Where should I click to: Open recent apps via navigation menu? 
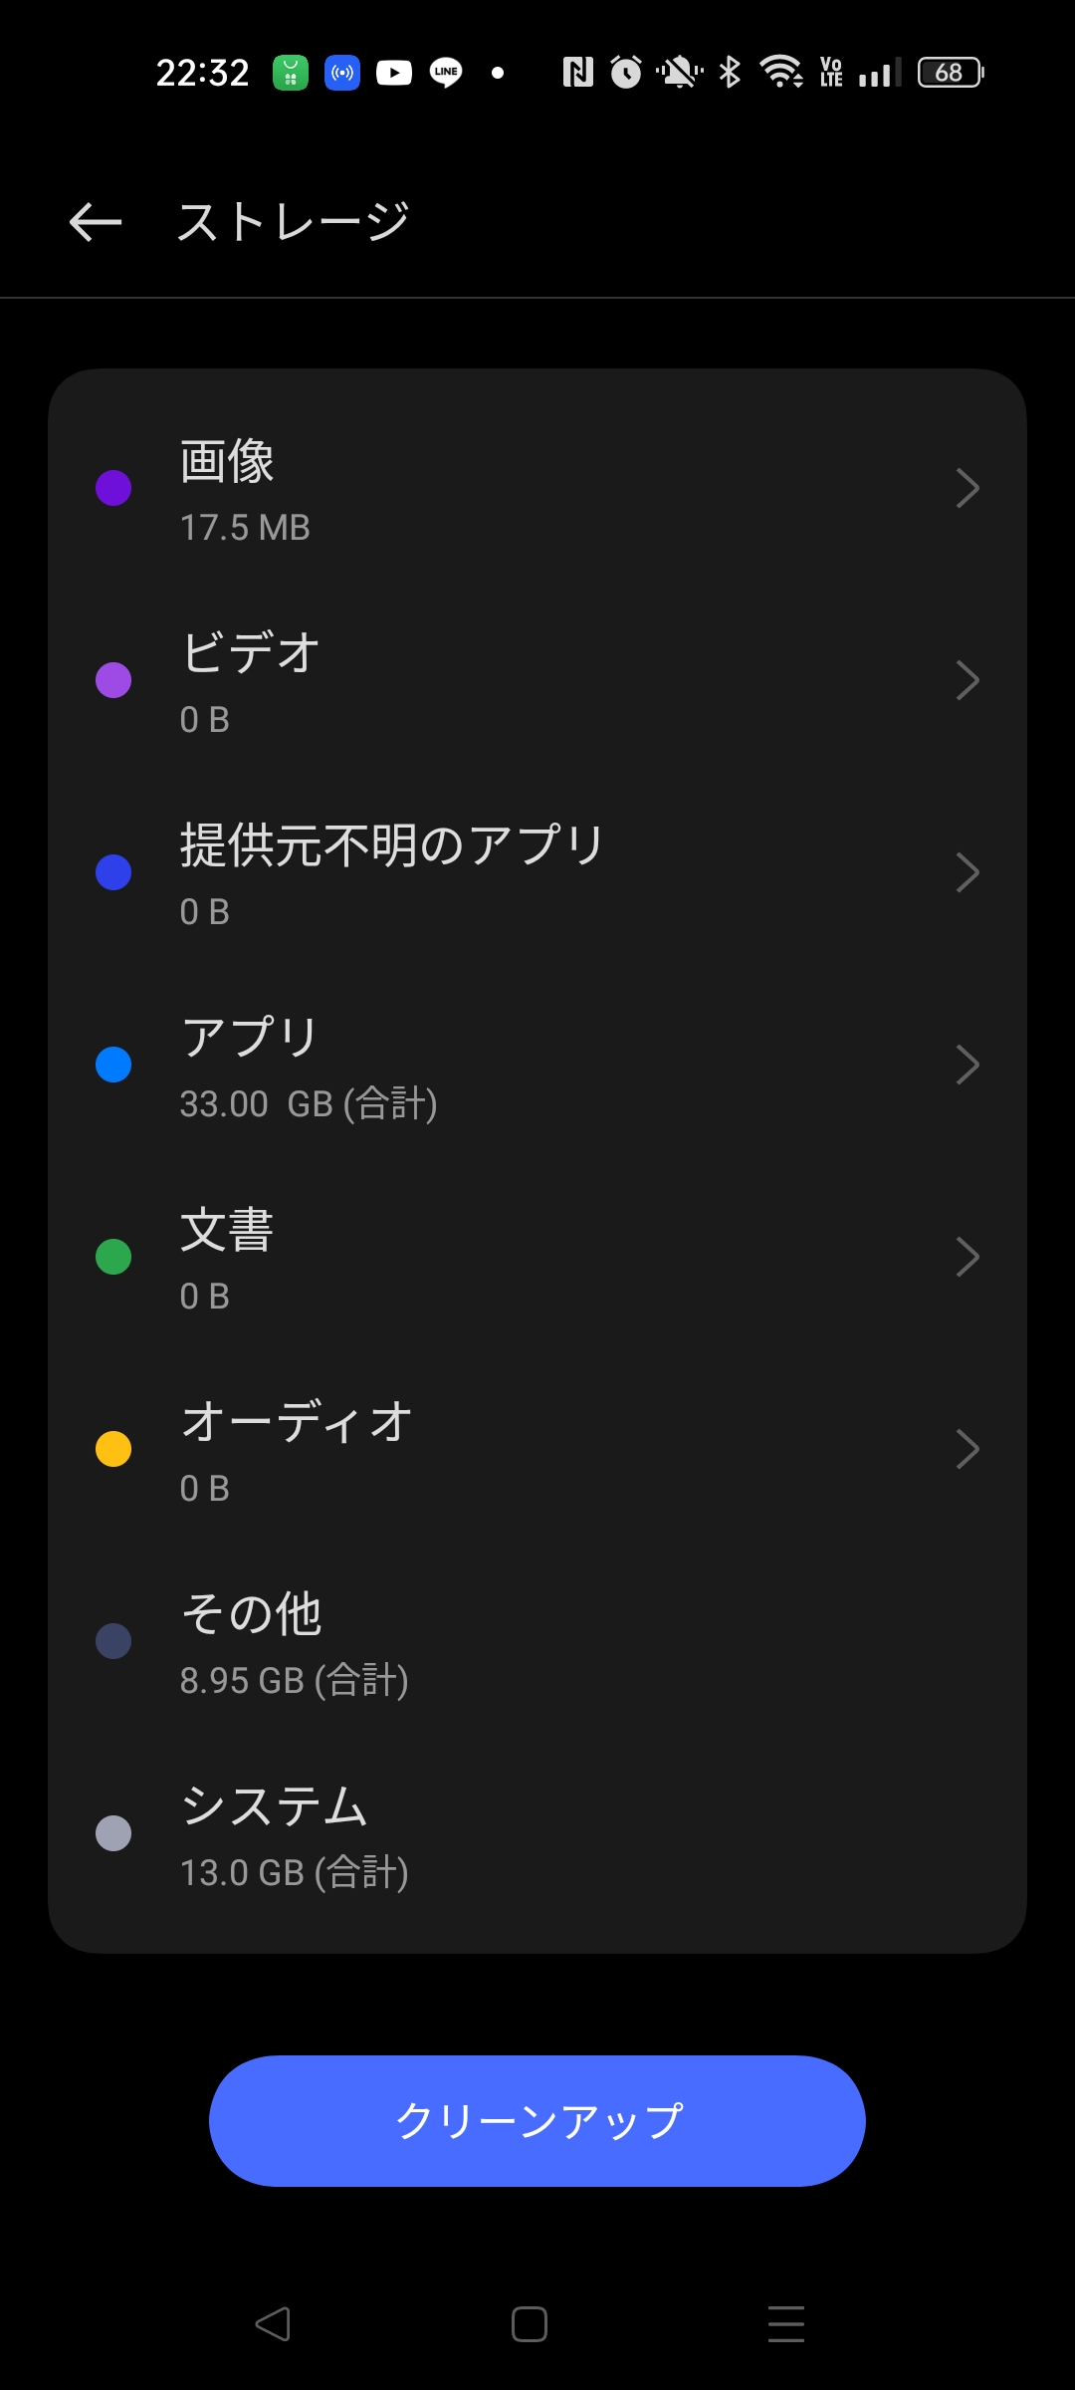(785, 2323)
